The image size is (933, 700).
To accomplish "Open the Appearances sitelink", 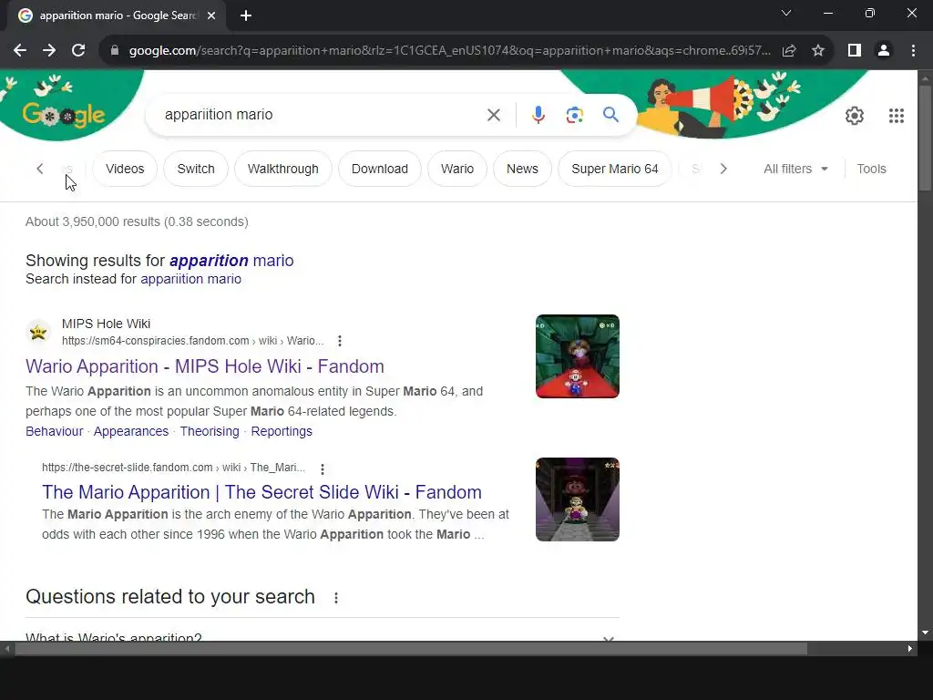I will coord(131,431).
